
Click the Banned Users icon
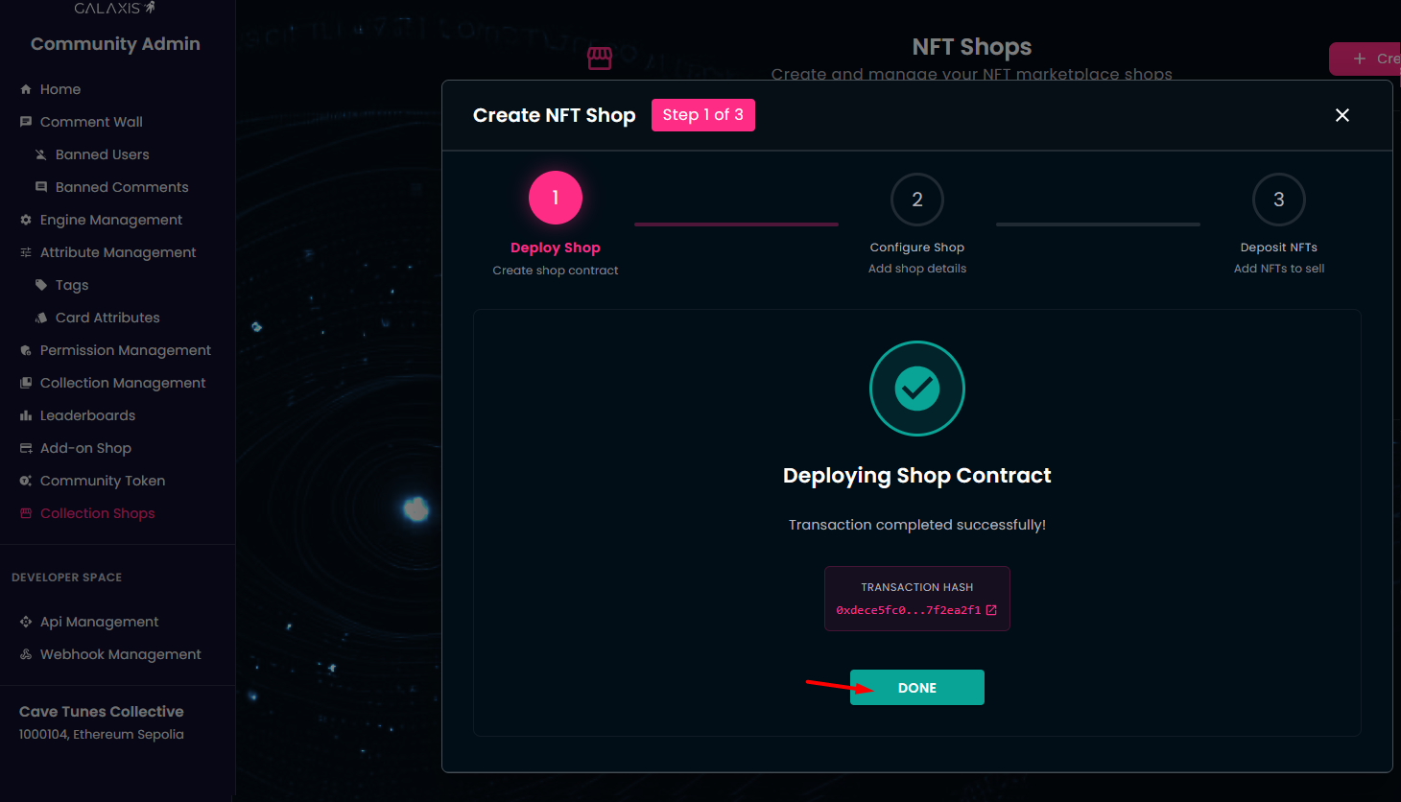pos(41,154)
